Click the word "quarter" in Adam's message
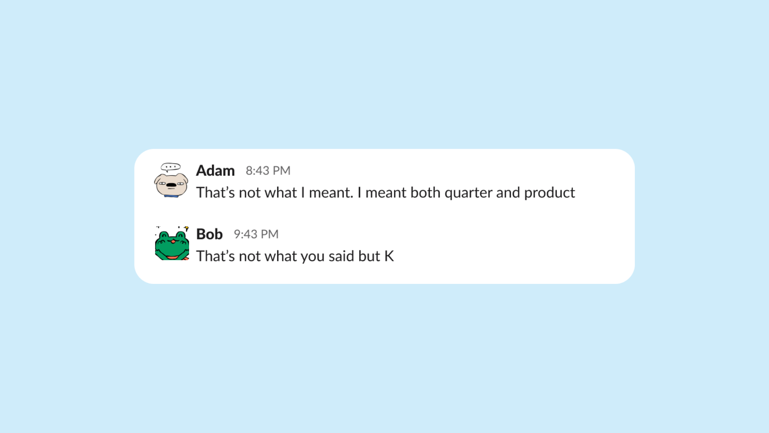 (468, 194)
